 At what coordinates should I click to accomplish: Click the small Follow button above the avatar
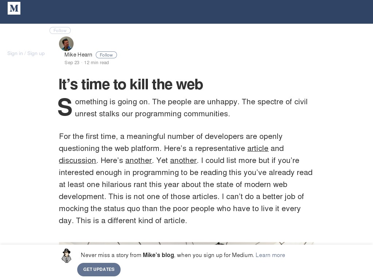click(x=60, y=31)
